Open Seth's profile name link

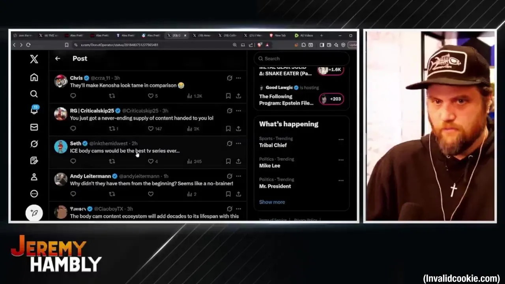click(x=75, y=144)
